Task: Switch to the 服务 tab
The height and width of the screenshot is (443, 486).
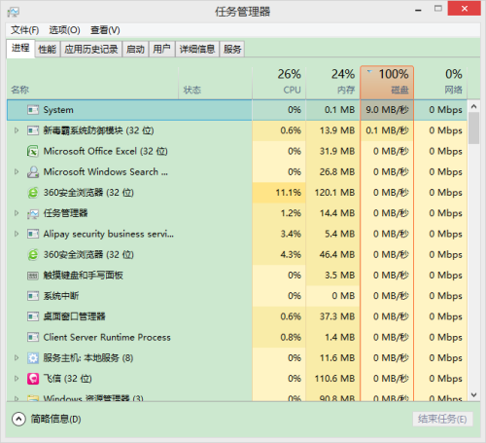Action: point(232,50)
